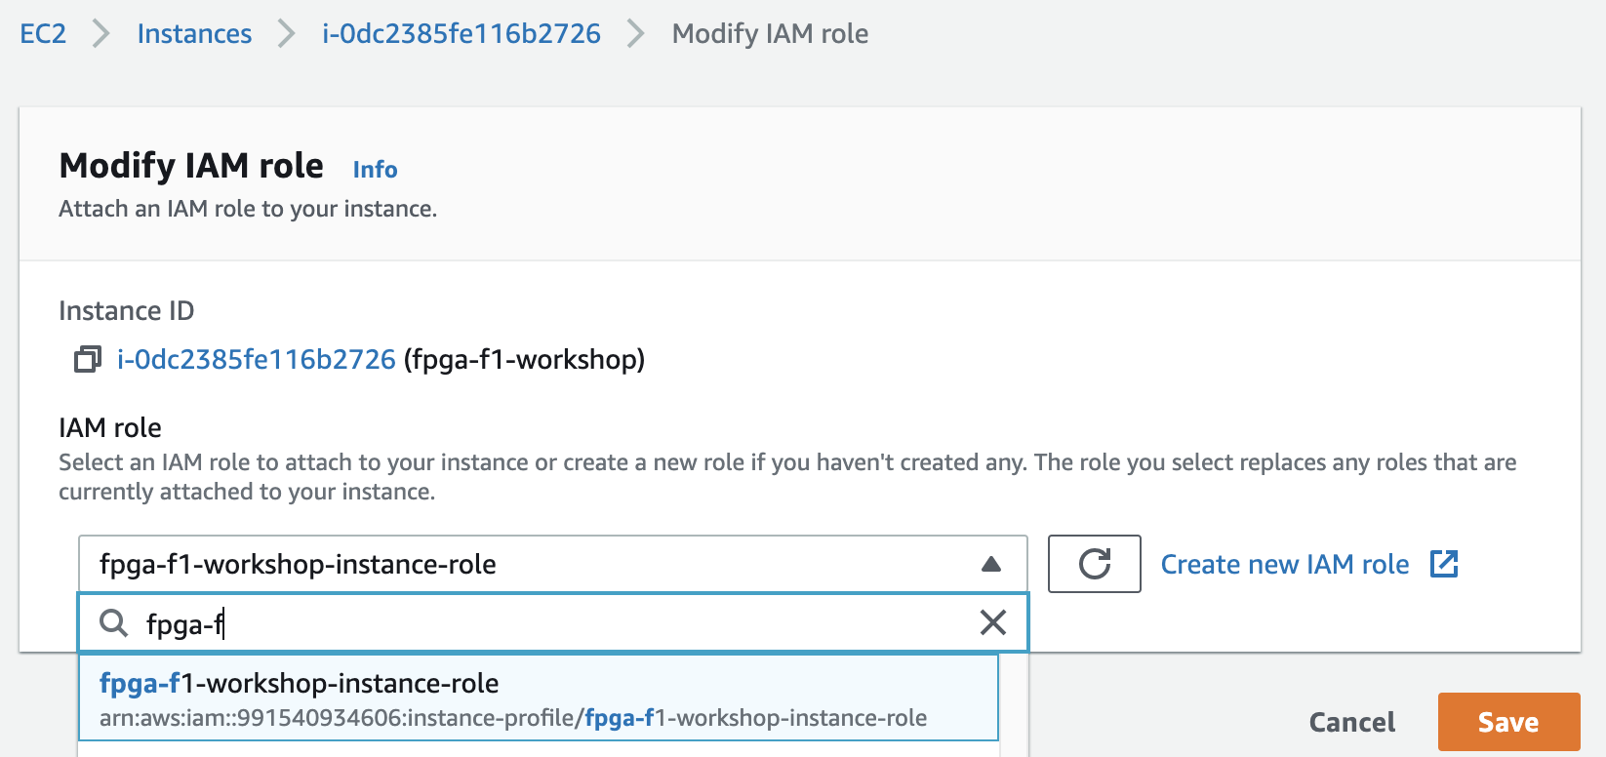
Task: Collapse the IAM role dropdown using the triangle arrow
Action: click(x=991, y=564)
